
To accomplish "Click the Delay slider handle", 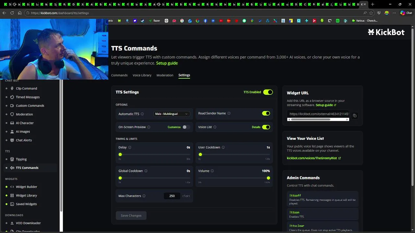I will pyautogui.click(x=120, y=154).
